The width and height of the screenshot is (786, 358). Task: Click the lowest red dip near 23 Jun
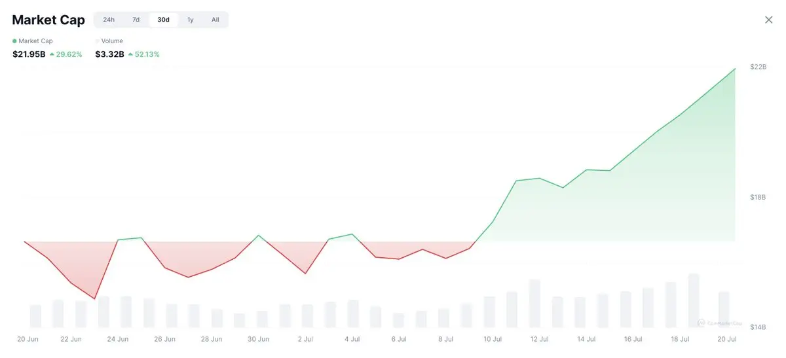95,299
